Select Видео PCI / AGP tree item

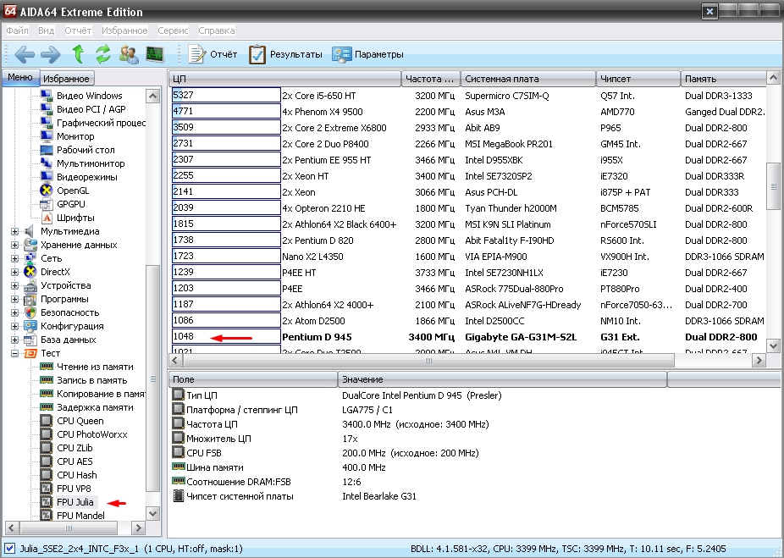[x=91, y=109]
